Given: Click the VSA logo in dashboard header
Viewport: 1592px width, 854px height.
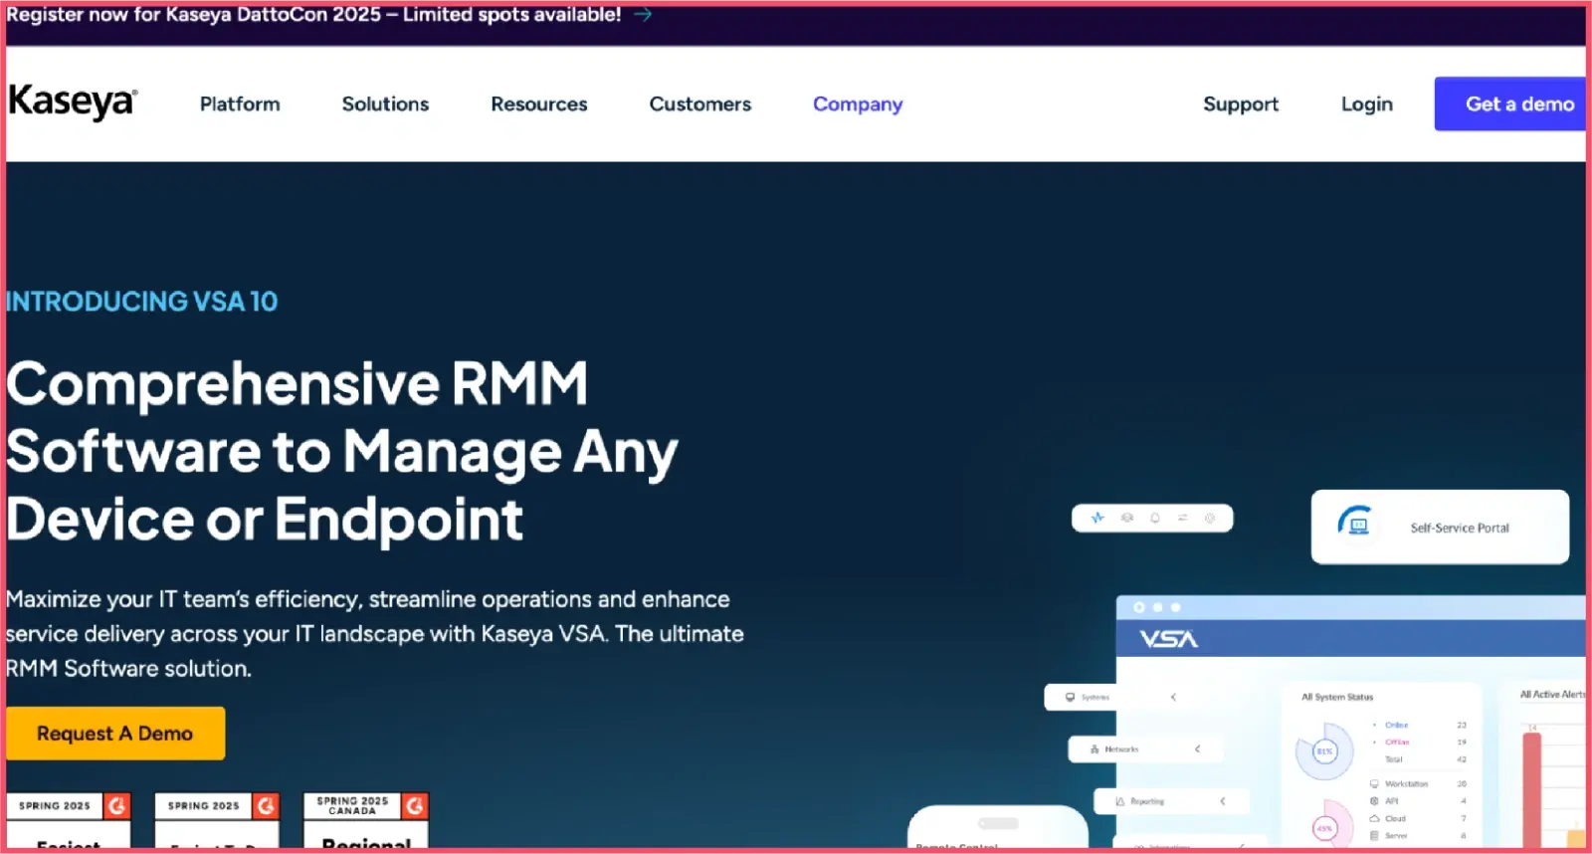Looking at the screenshot, I should click(1168, 639).
